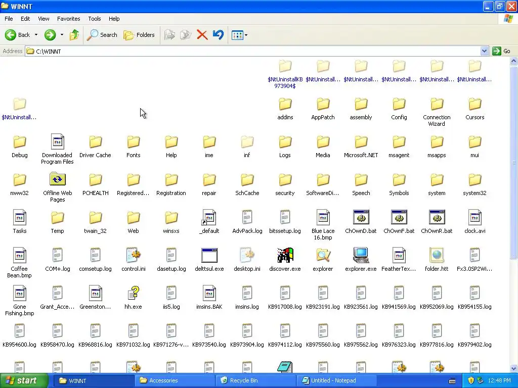Image resolution: width=518 pixels, height=388 pixels.
Task: Select the system32 folder
Action: (474, 180)
